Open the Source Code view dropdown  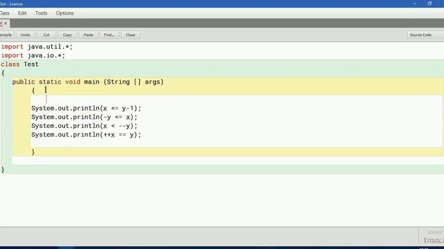pyautogui.click(x=425, y=35)
